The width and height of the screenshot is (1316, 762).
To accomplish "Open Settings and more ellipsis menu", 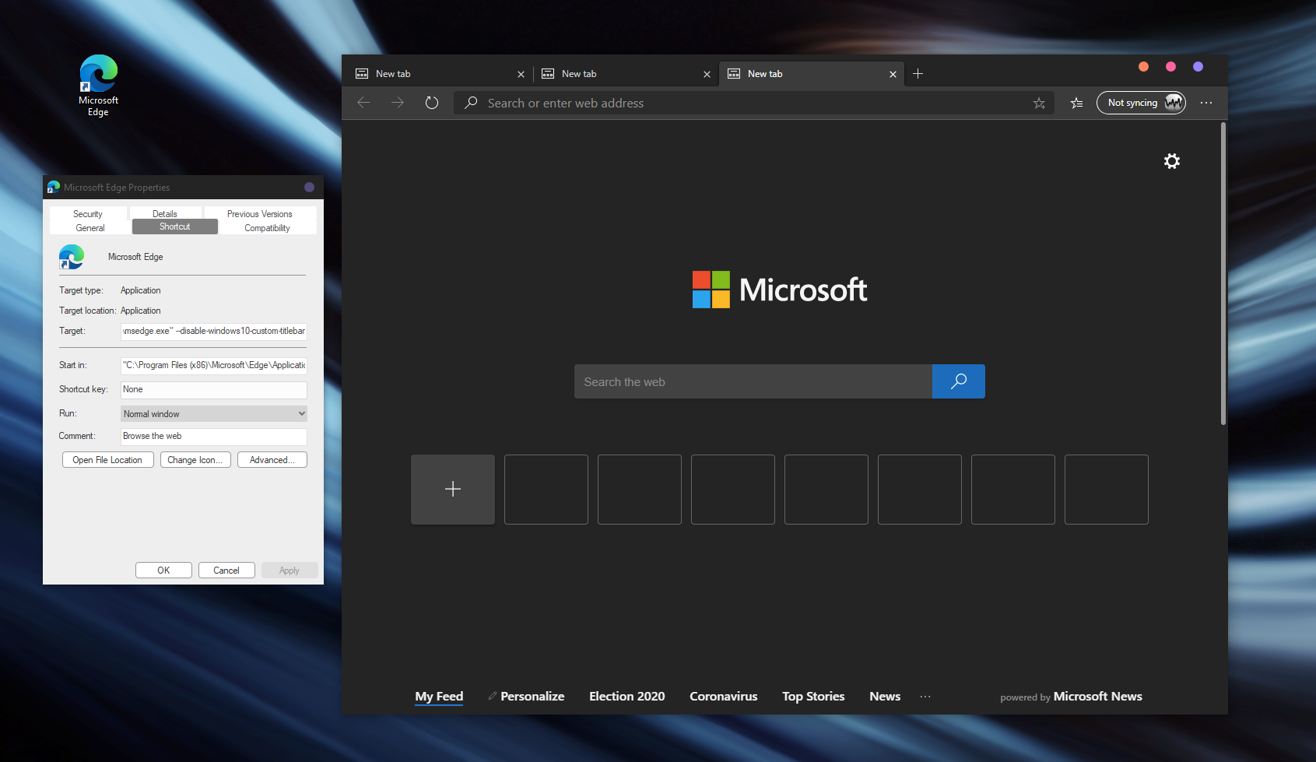I will [x=1206, y=103].
